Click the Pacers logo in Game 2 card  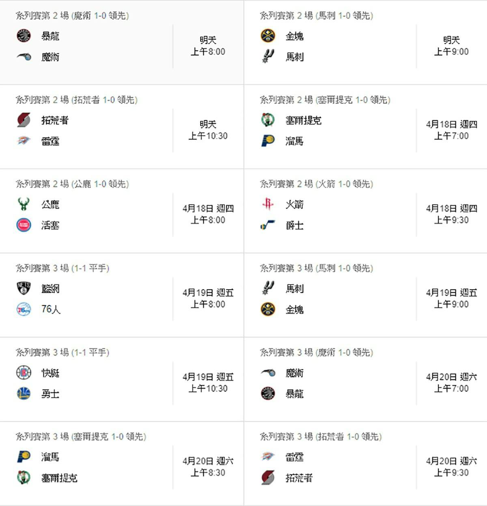click(268, 141)
